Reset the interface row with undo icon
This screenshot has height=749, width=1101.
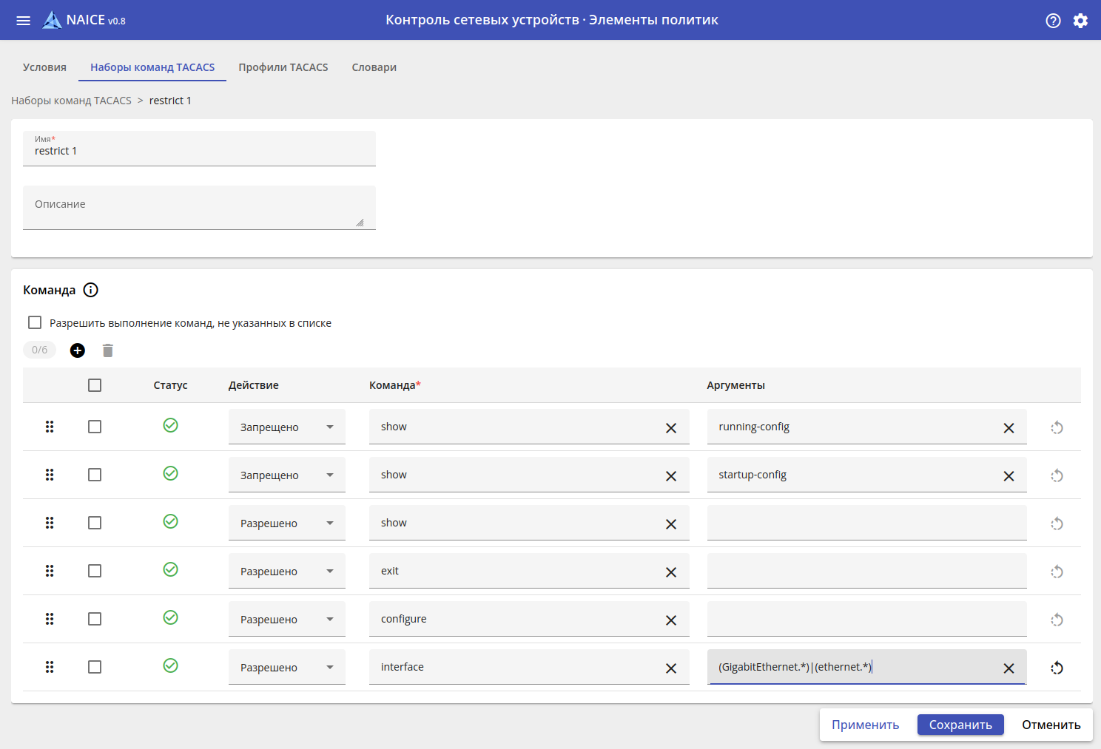[x=1057, y=668]
